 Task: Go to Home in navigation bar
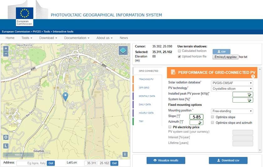point(10,38)
